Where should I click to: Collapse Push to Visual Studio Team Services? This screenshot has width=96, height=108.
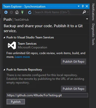click(x=4, y=38)
